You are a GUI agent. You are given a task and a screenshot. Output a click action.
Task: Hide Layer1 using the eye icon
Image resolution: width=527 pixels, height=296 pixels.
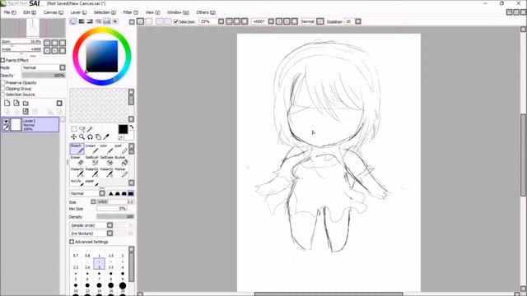6,122
